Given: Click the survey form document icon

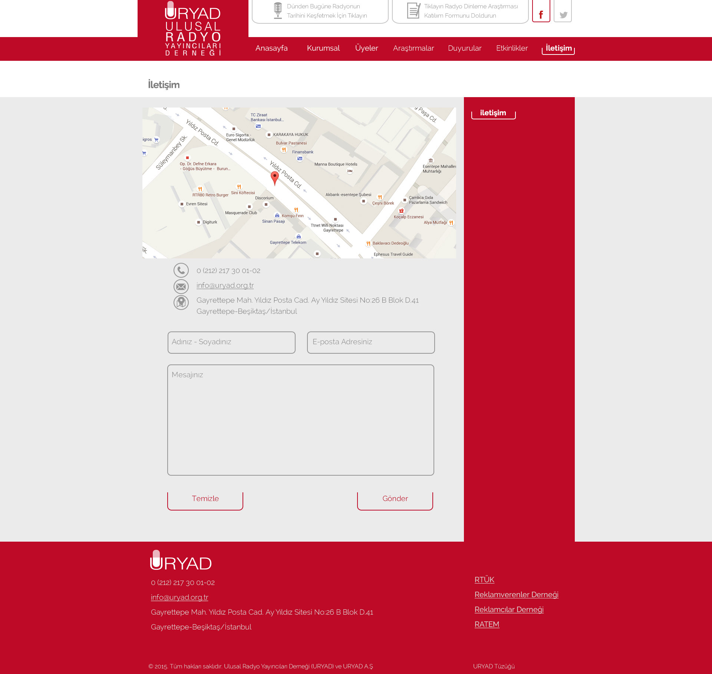Looking at the screenshot, I should click(413, 10).
